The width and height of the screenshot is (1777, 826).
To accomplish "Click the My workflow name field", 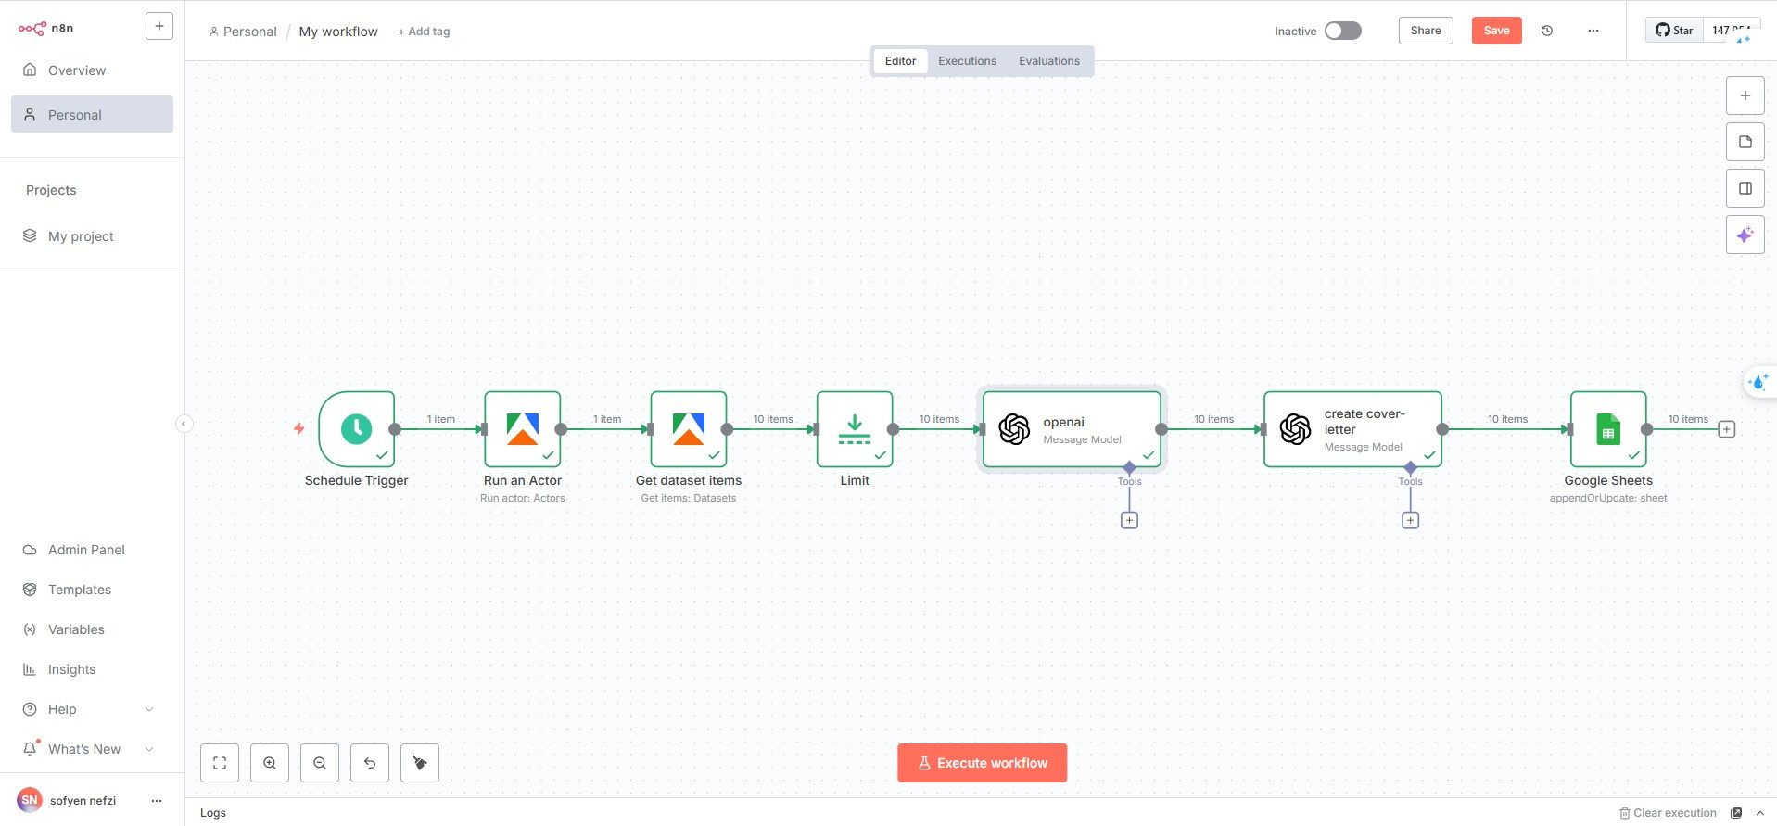I will 338,32.
